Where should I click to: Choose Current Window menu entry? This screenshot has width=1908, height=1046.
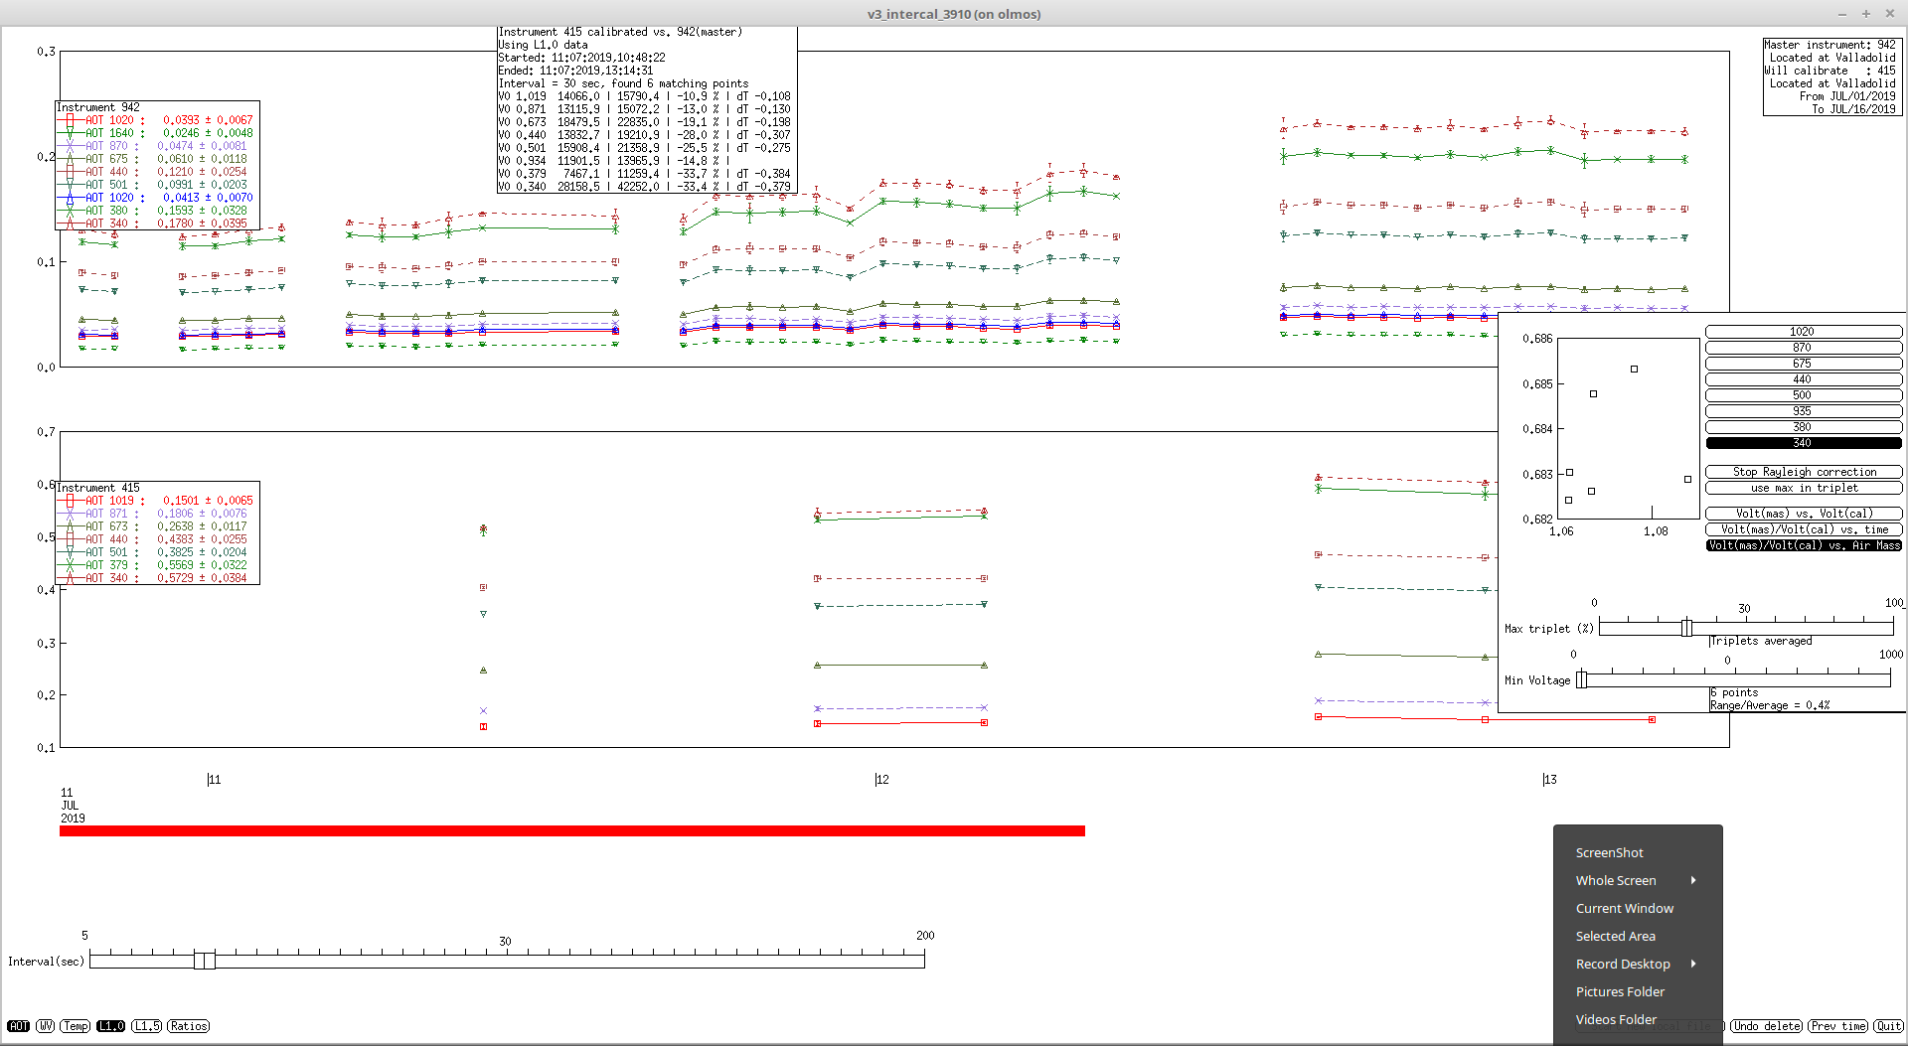[x=1638, y=908]
